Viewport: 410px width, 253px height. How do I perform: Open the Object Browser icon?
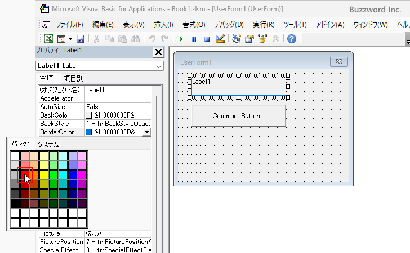(x=262, y=39)
